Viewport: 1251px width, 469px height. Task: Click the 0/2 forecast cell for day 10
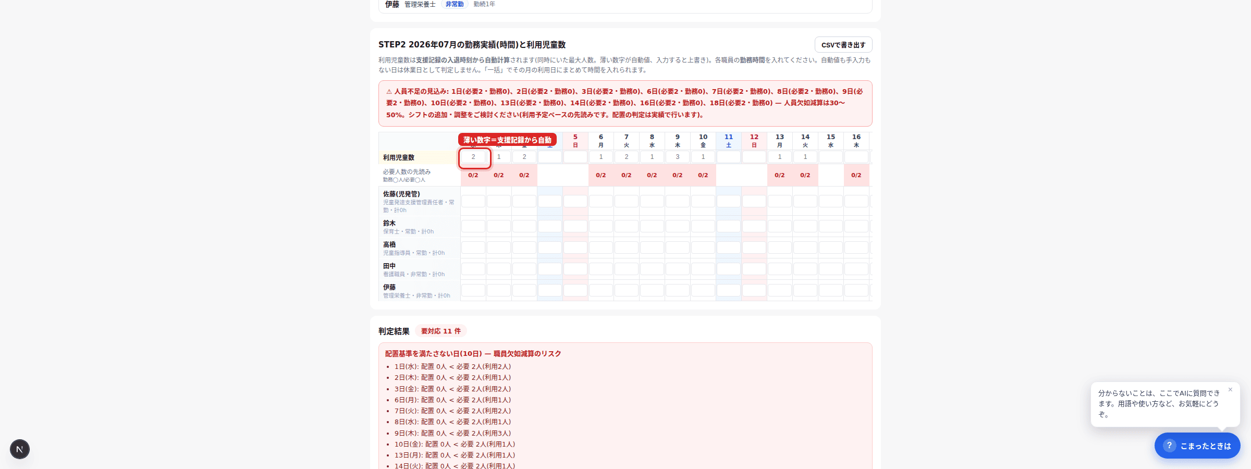(703, 175)
